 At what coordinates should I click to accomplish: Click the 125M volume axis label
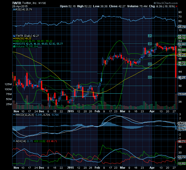coord(8,84)
